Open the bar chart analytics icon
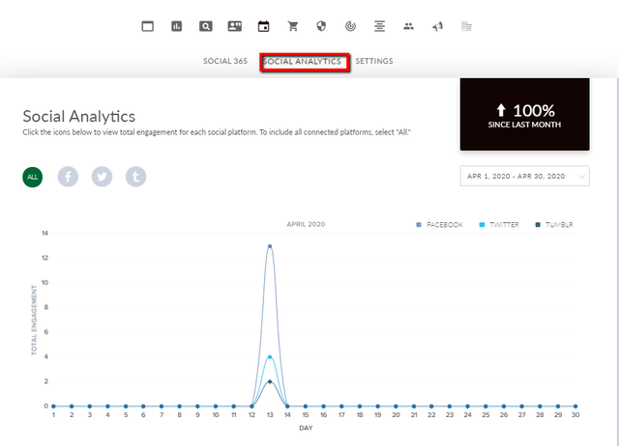The height and width of the screenshot is (446, 619). pos(176,26)
